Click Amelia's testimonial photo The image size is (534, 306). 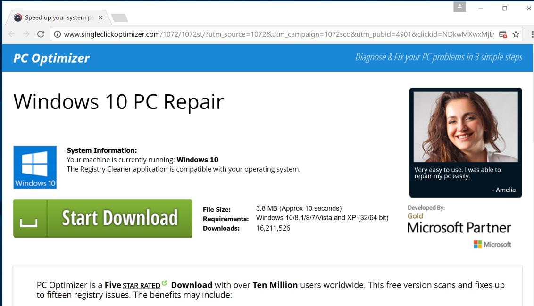coord(466,127)
